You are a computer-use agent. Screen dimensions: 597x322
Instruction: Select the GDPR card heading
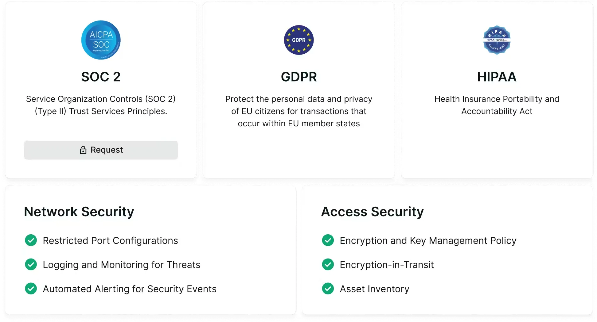298,77
